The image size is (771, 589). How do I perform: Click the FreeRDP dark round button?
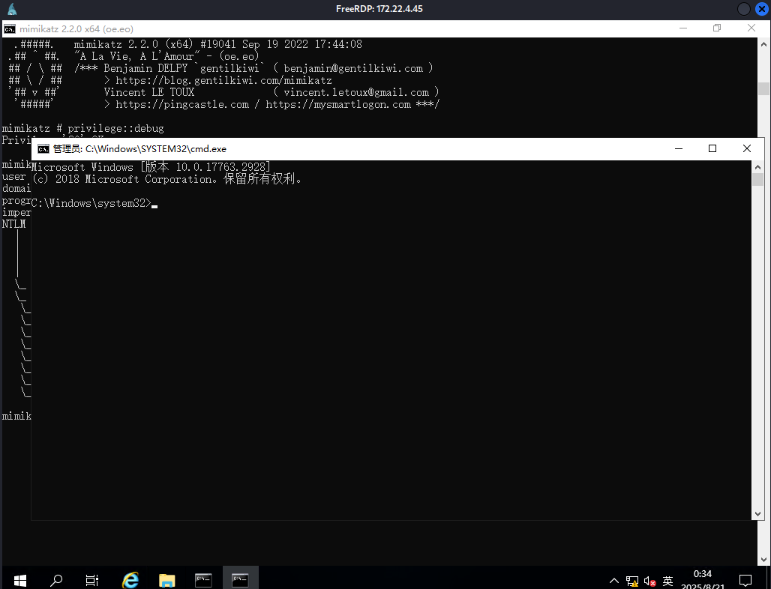pos(744,9)
